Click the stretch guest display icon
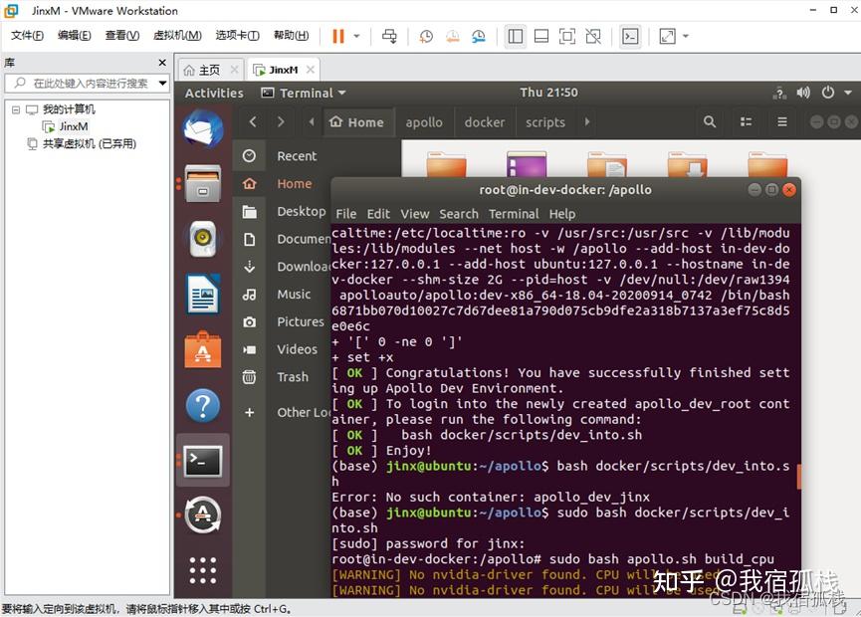 667,36
